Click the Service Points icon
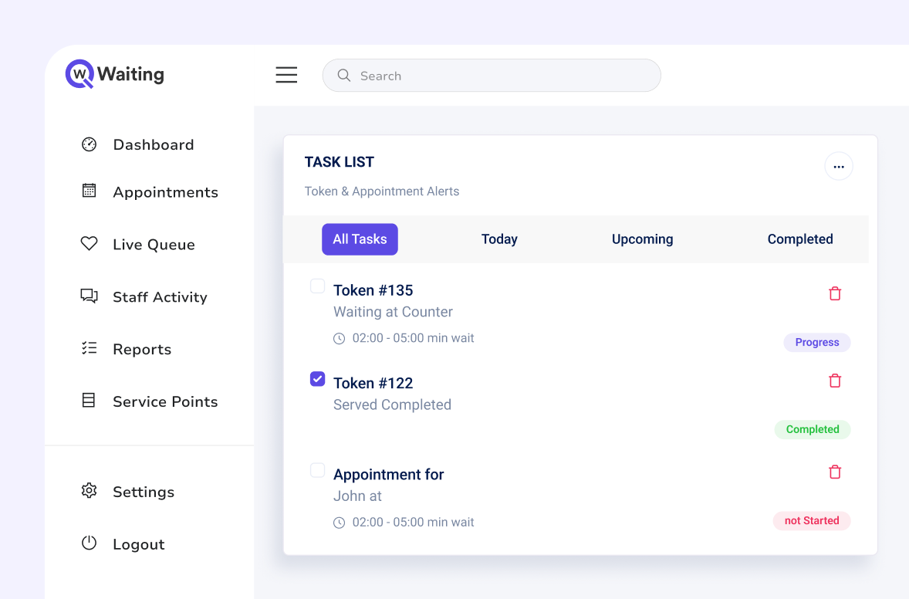Screen dimensions: 909x599 point(90,401)
